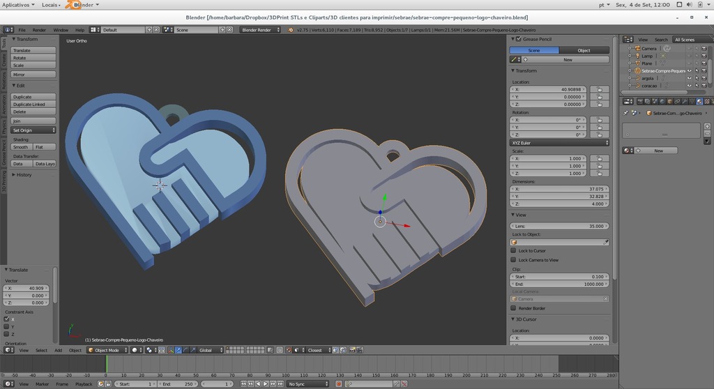Click the Join button

[x=33, y=121]
